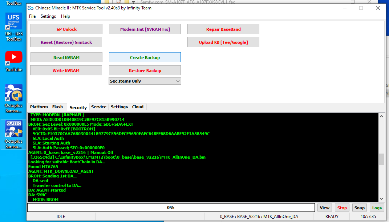Open the Help menu
The width and height of the screenshot is (389, 222).
(65, 16)
